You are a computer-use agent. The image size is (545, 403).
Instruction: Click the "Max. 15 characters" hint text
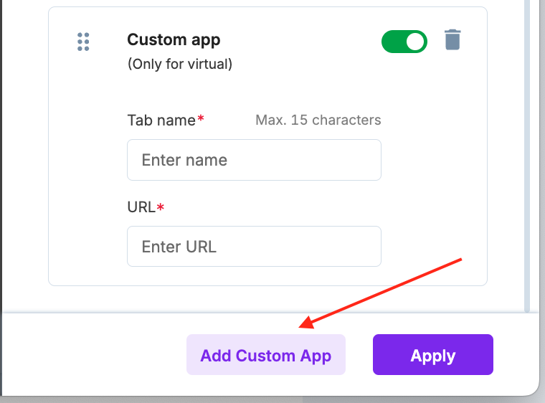[318, 120]
